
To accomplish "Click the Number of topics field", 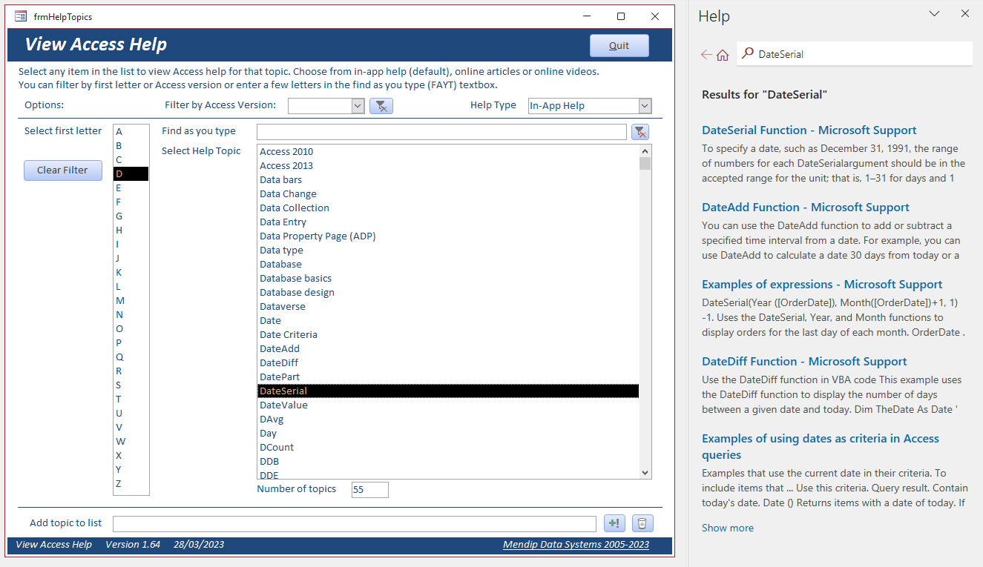I will (370, 490).
